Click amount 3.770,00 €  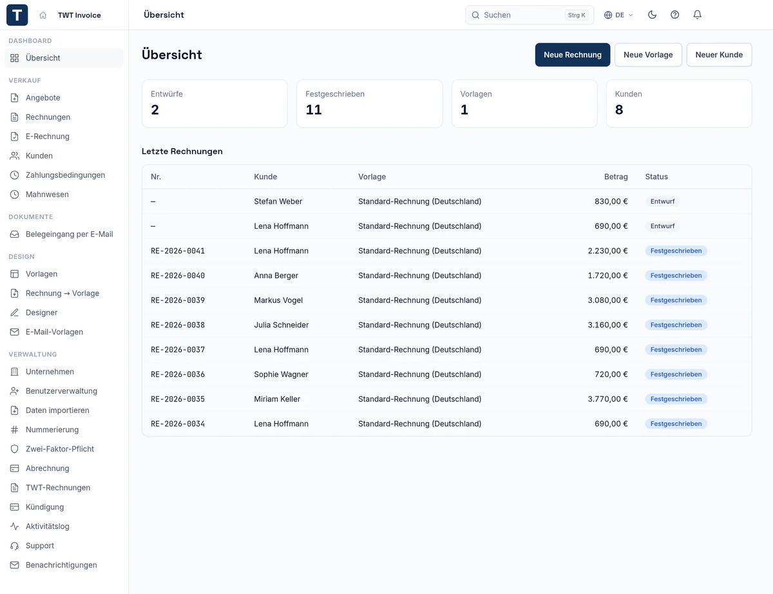pos(608,399)
